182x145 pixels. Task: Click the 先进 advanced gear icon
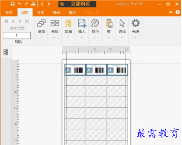pyautogui.click(x=136, y=23)
